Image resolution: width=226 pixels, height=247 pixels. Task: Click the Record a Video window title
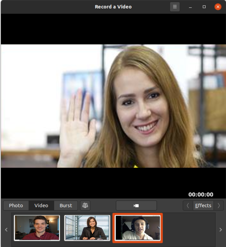(x=113, y=7)
